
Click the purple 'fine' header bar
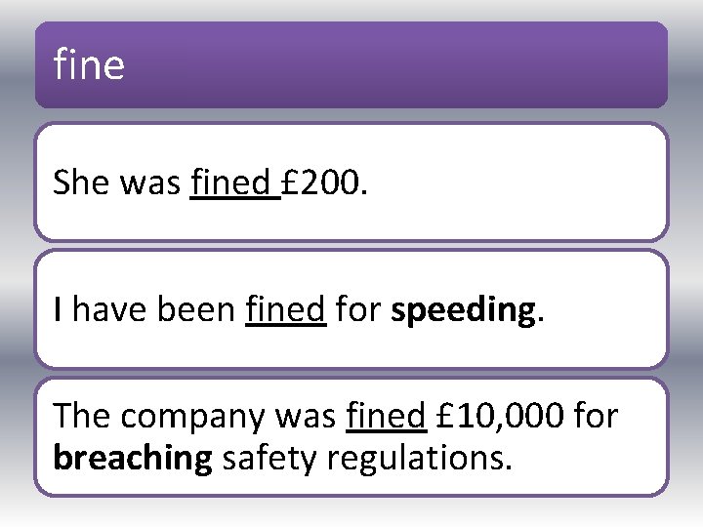(x=351, y=64)
